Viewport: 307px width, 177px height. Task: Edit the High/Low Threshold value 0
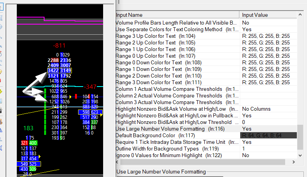coord(268,122)
